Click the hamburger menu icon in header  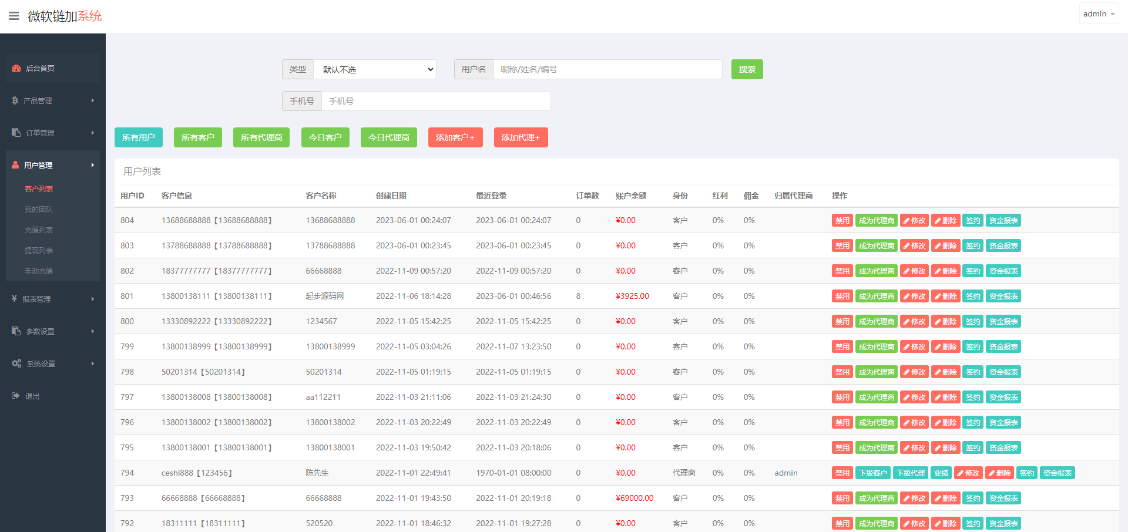pos(14,16)
